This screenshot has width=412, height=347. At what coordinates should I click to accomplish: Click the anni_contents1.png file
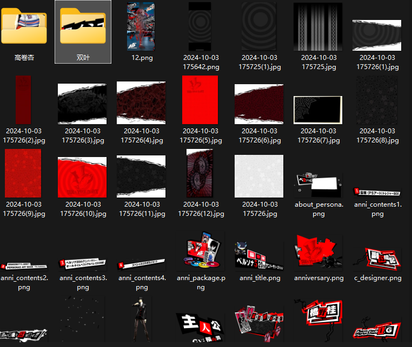(377, 192)
